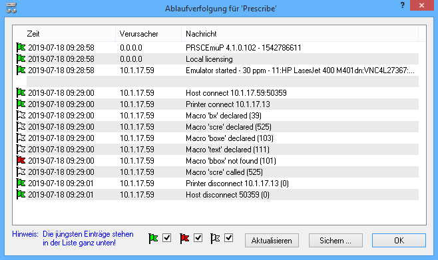The image size is (438, 260).
Task: Click red flag filter icon near checkboxes
Action: [x=184, y=239]
